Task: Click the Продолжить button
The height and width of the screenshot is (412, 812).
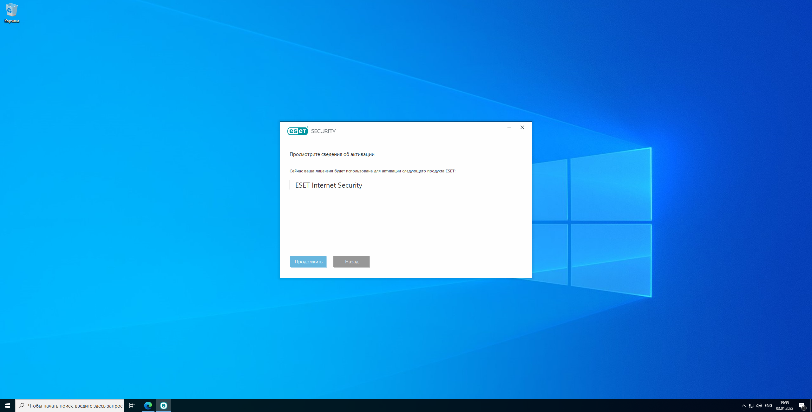Action: point(308,261)
